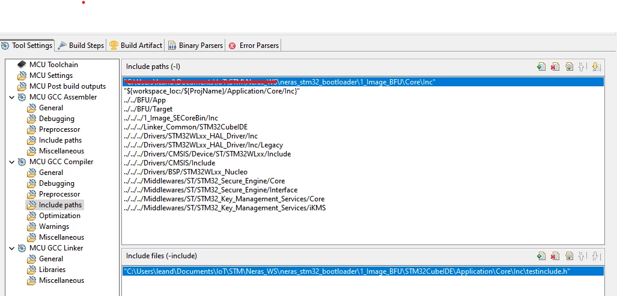The image size is (617, 296).
Task: Add a new include path entry
Action: point(541,67)
